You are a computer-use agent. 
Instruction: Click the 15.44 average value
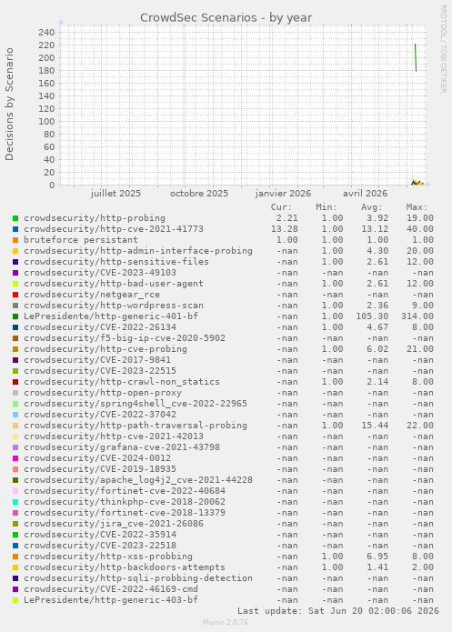pyautogui.click(x=375, y=426)
